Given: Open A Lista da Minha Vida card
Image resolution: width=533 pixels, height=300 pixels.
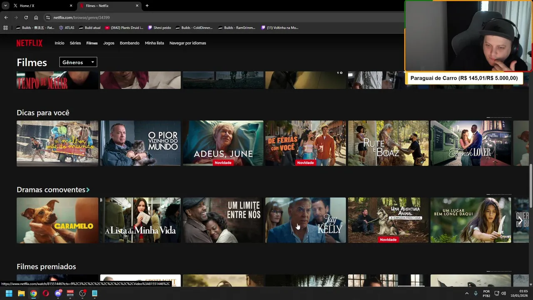Looking at the screenshot, I should 140,220.
